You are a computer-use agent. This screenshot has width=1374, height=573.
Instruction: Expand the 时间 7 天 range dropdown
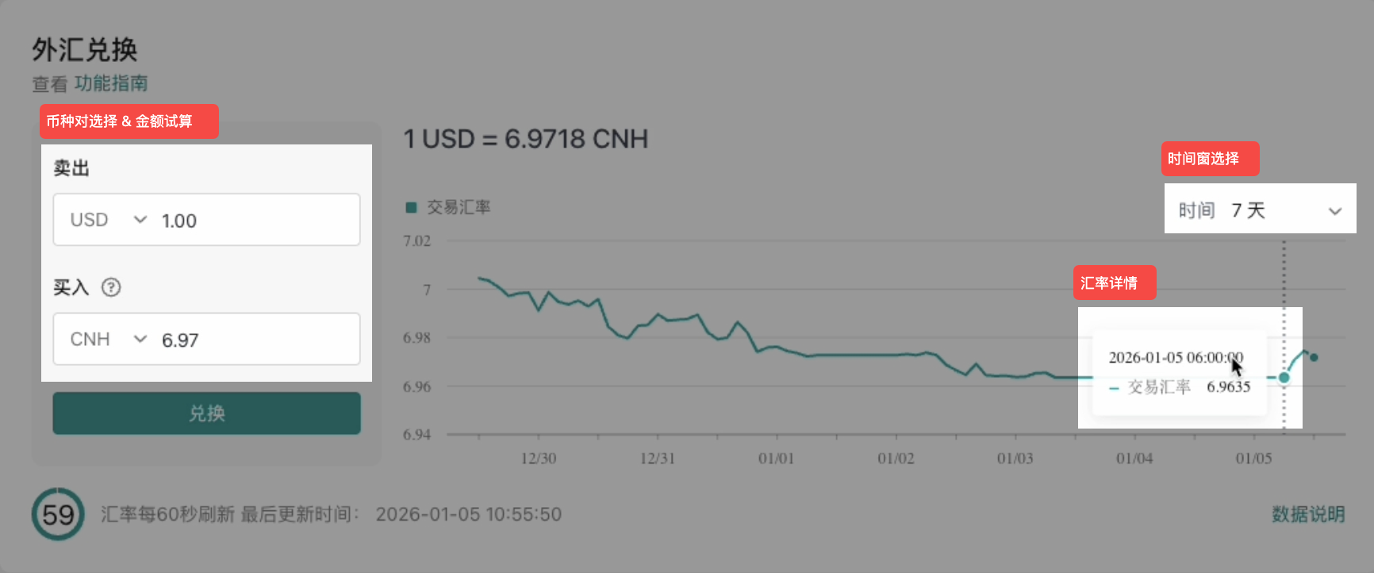(x=1260, y=210)
